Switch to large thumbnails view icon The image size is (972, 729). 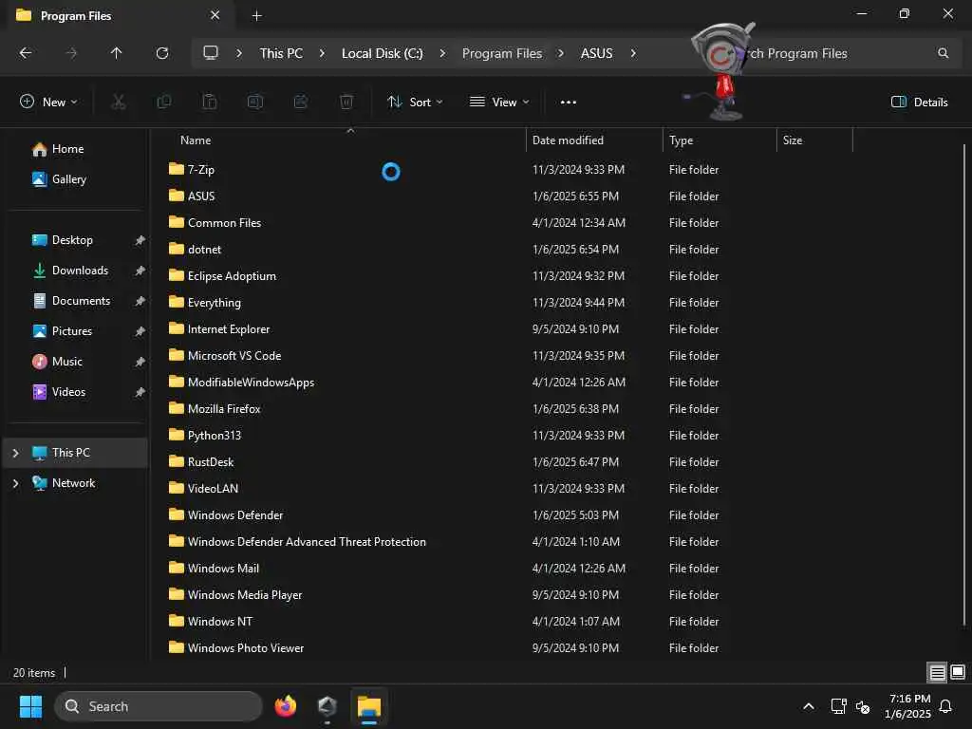(958, 673)
